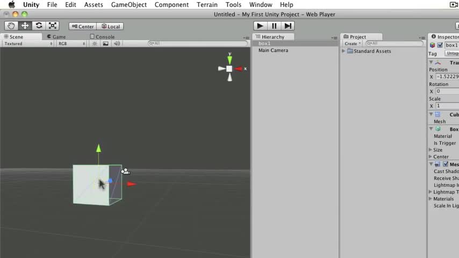Open the Terrain menu

coord(207,5)
